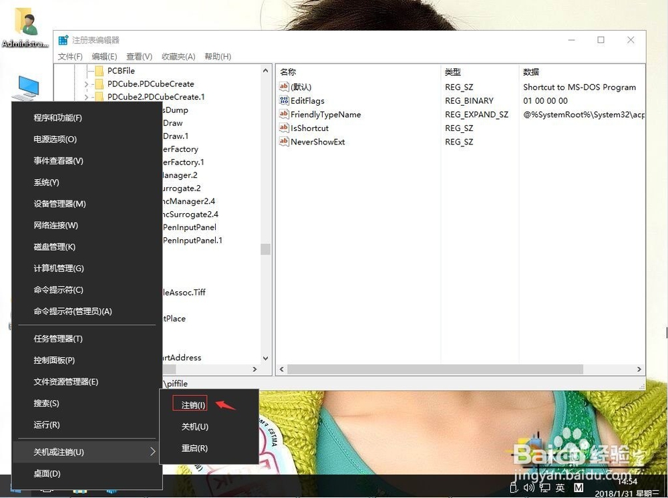Click the tree scroll up arrow
The width and height of the screenshot is (668, 498).
[265, 71]
